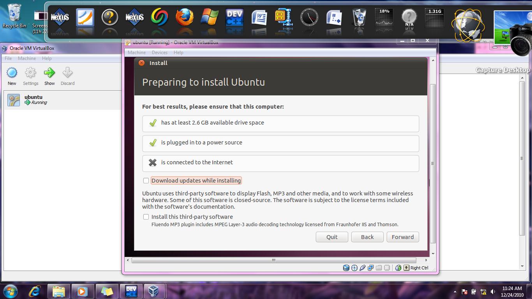Click USB devices icon in VM status bar
Viewport: 532px width, 299px height.
click(363, 268)
